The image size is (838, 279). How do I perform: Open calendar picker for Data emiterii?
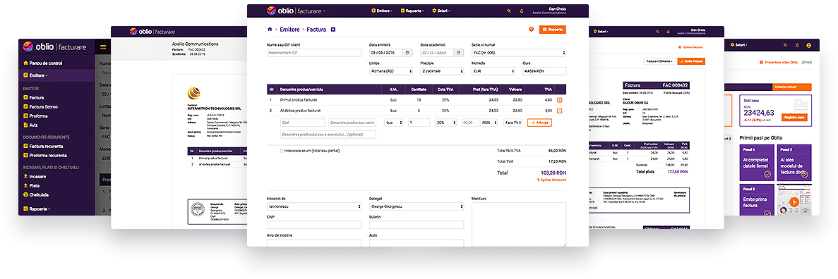point(408,53)
